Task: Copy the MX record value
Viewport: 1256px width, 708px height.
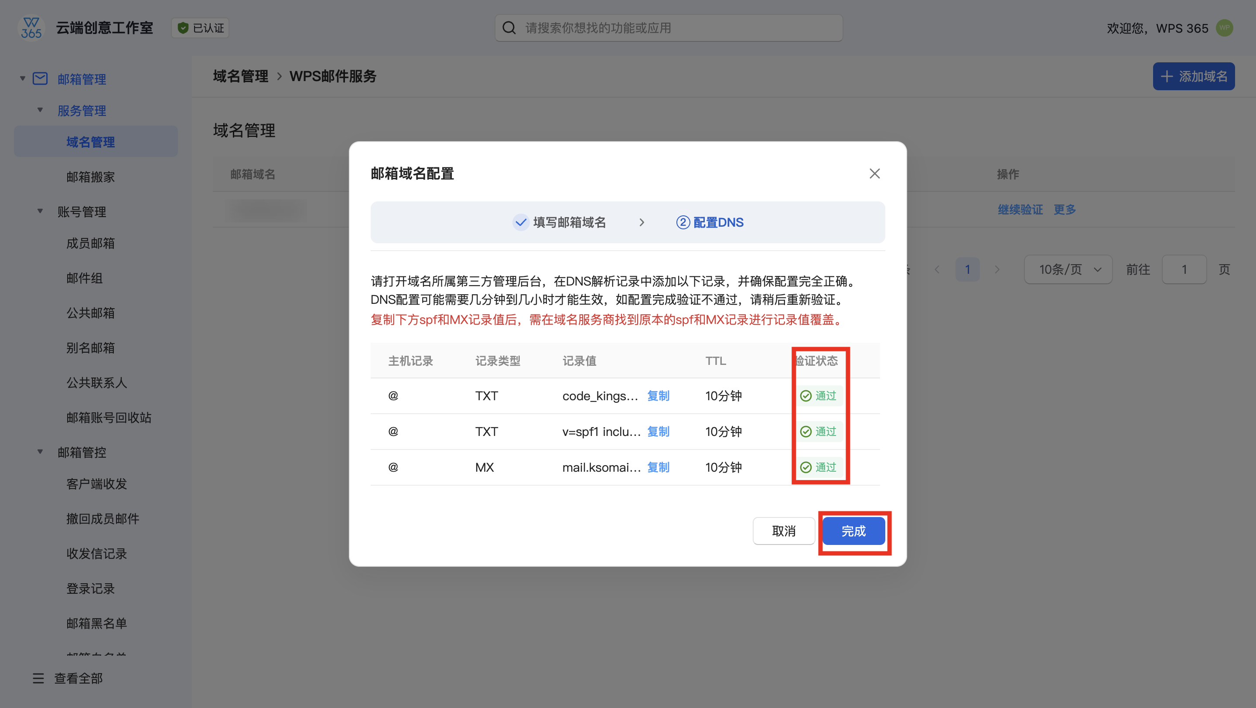Action: [x=658, y=467]
